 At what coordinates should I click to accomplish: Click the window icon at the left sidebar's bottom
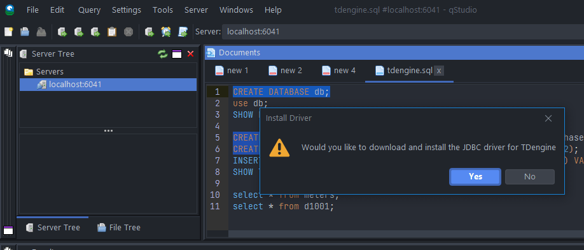[x=8, y=230]
